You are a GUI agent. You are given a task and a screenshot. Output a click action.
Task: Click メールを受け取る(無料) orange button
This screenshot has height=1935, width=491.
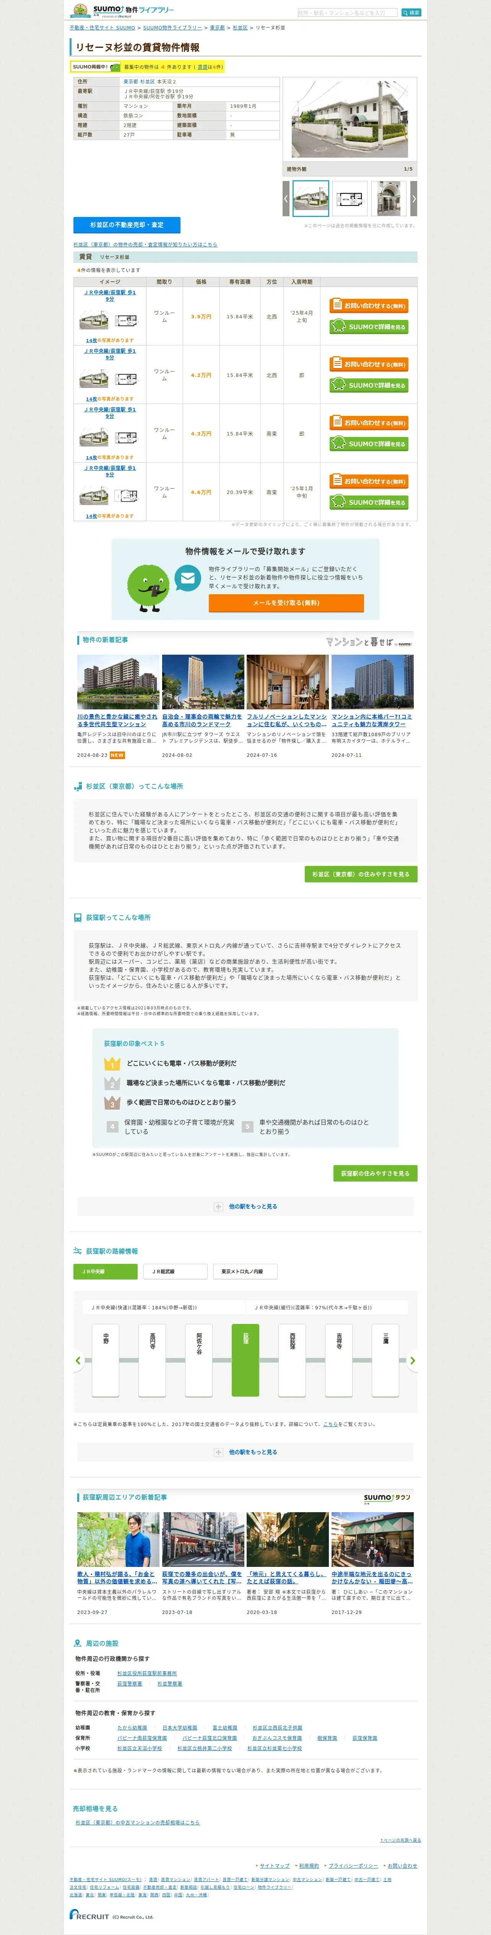(x=286, y=602)
